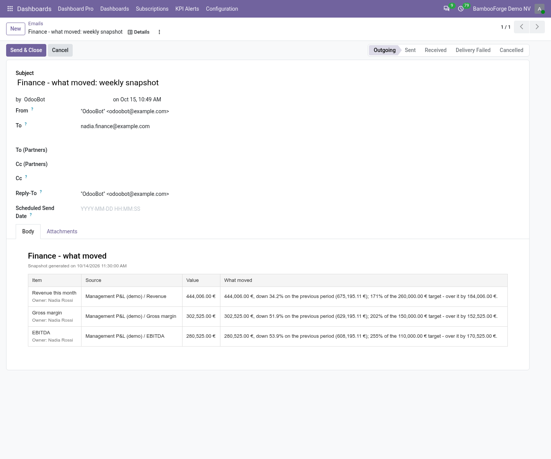Click the 1 / 1 pager counter
Viewport: 551px width, 459px height.
[x=505, y=27]
